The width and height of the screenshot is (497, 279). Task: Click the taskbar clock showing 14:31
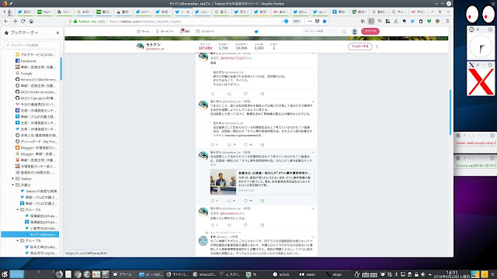pyautogui.click(x=452, y=274)
